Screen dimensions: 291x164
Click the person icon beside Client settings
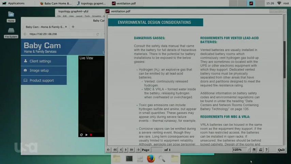[x=26, y=61]
